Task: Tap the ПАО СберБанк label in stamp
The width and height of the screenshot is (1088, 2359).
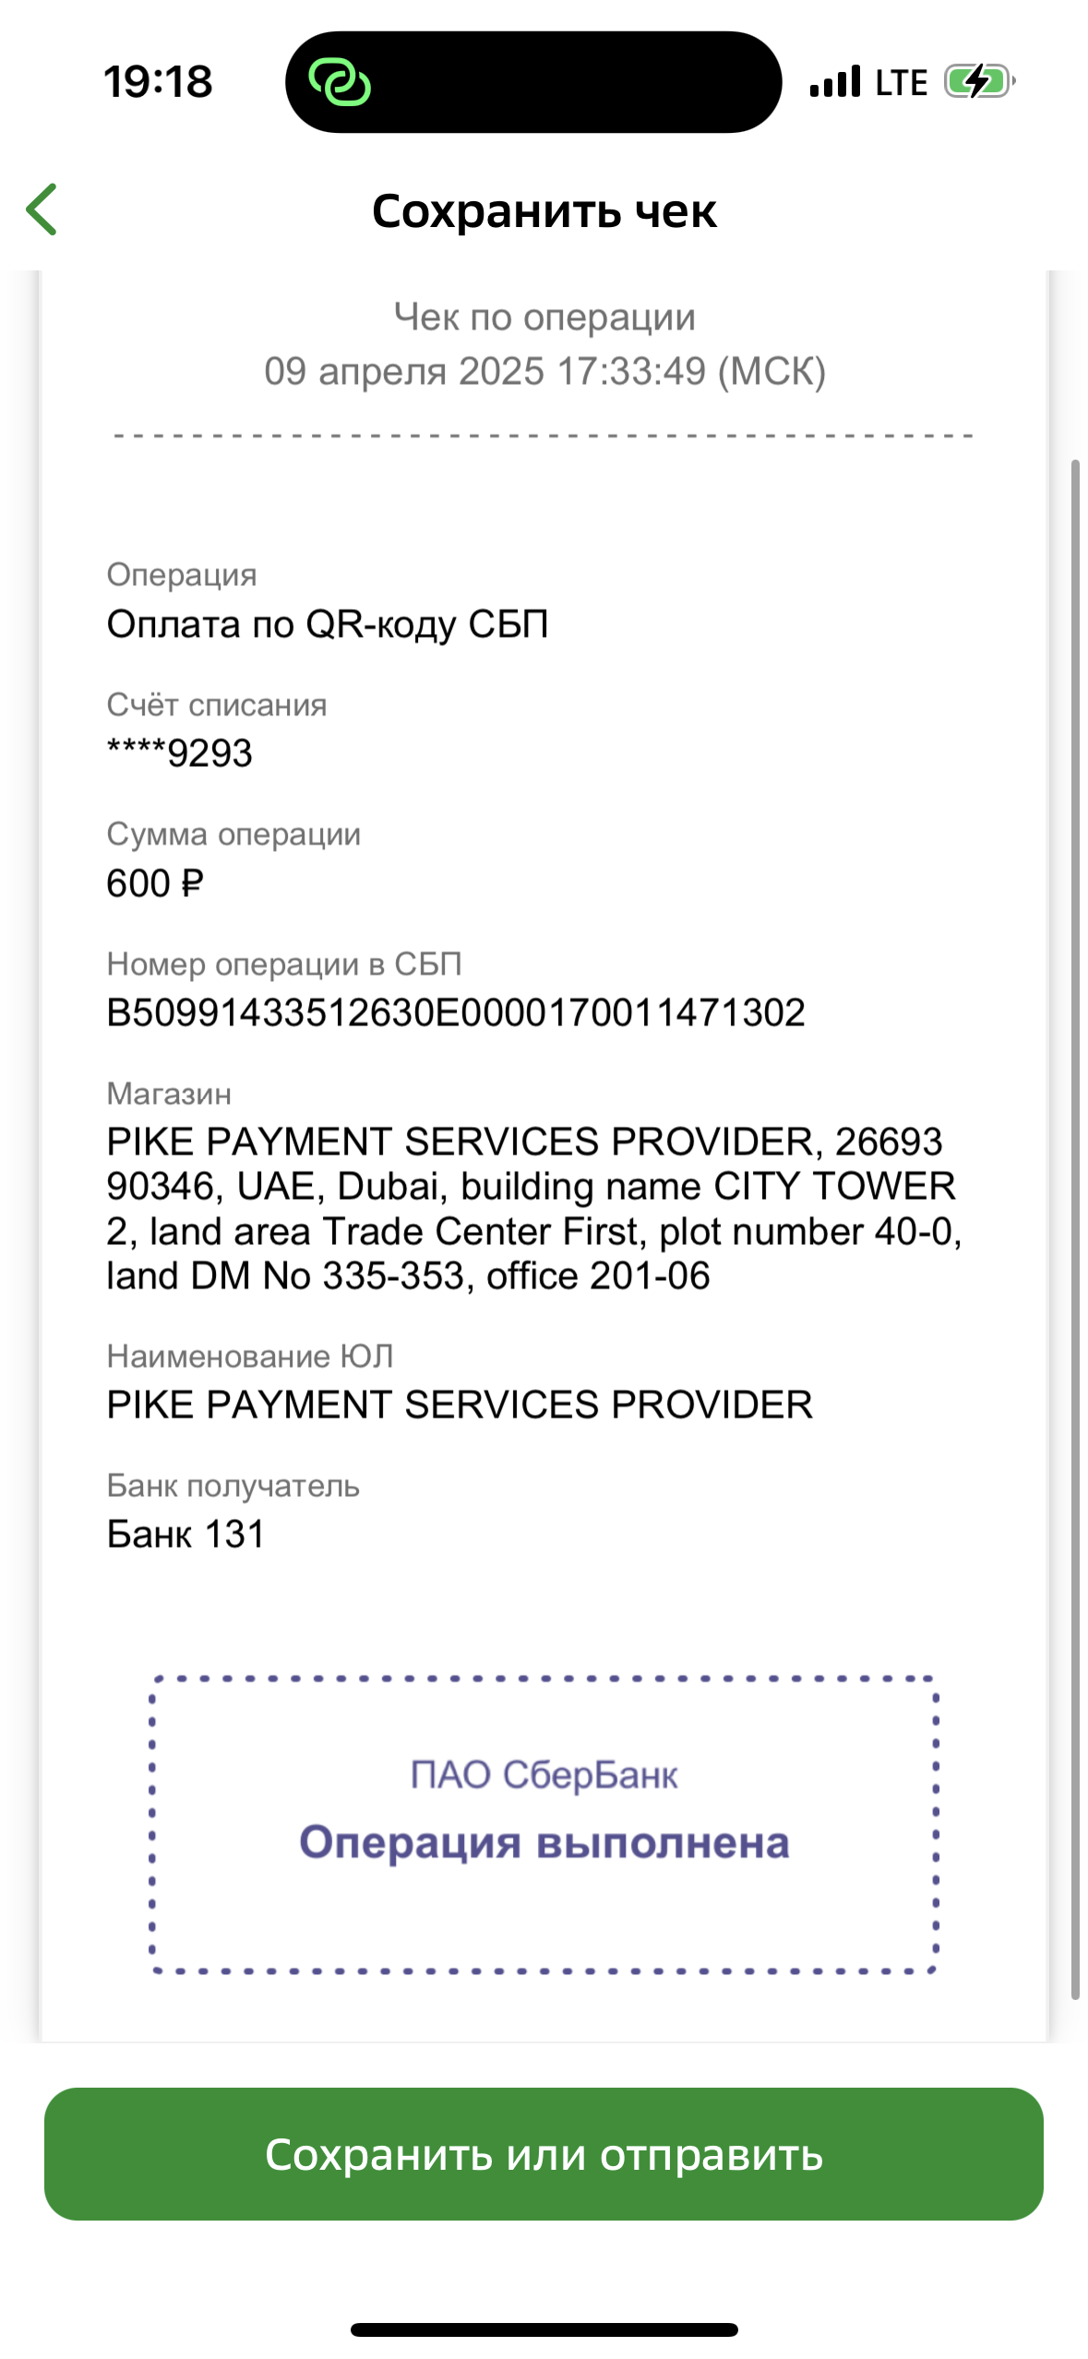Action: click(x=544, y=1775)
